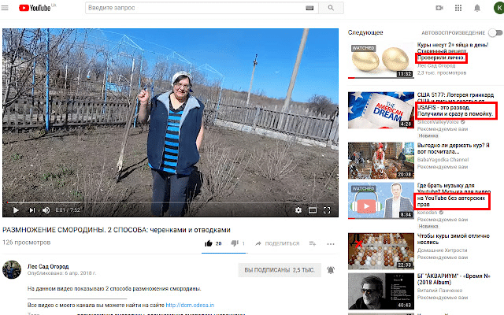Click the Следующее heading
This screenshot has height=315, width=504.
click(x=365, y=32)
